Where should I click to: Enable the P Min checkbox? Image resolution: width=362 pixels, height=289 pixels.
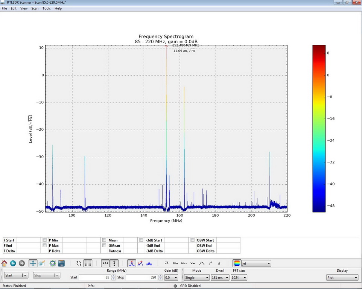[44, 240]
